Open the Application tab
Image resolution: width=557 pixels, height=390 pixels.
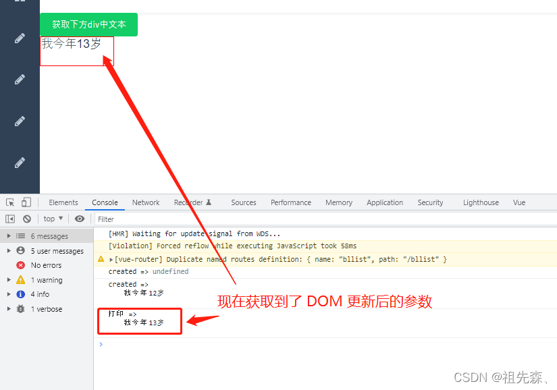[385, 202]
